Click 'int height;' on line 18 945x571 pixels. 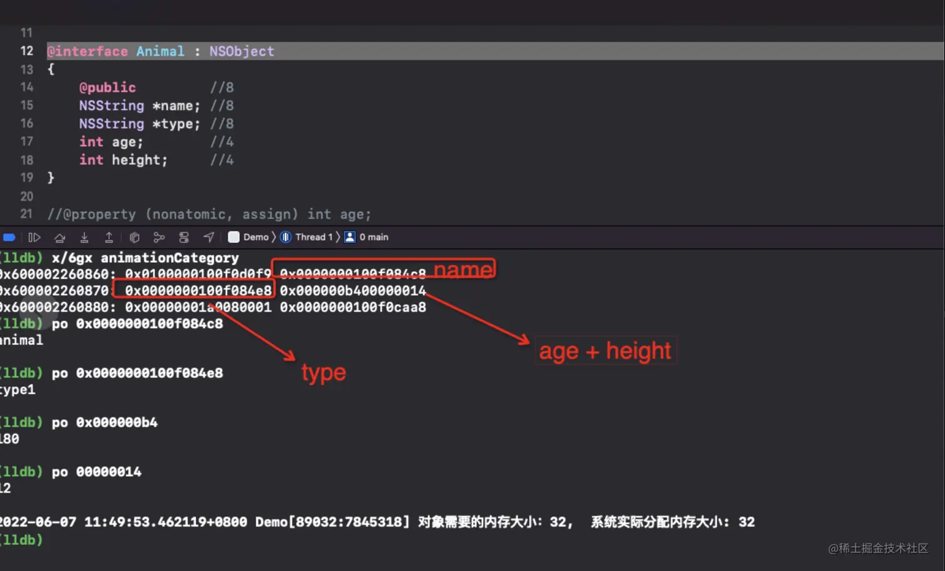pos(124,160)
